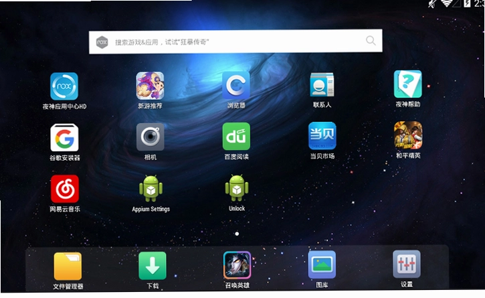This screenshot has width=485, height=298.
Task: Launch 新游推荐 game recommendations
Action: (x=150, y=86)
